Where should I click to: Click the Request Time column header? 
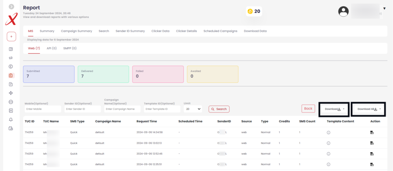tap(147, 121)
